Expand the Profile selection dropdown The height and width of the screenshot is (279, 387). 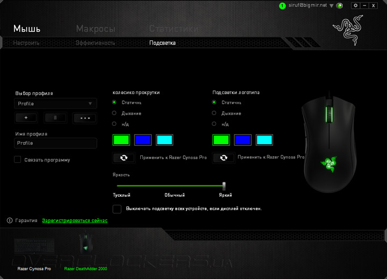55,103
